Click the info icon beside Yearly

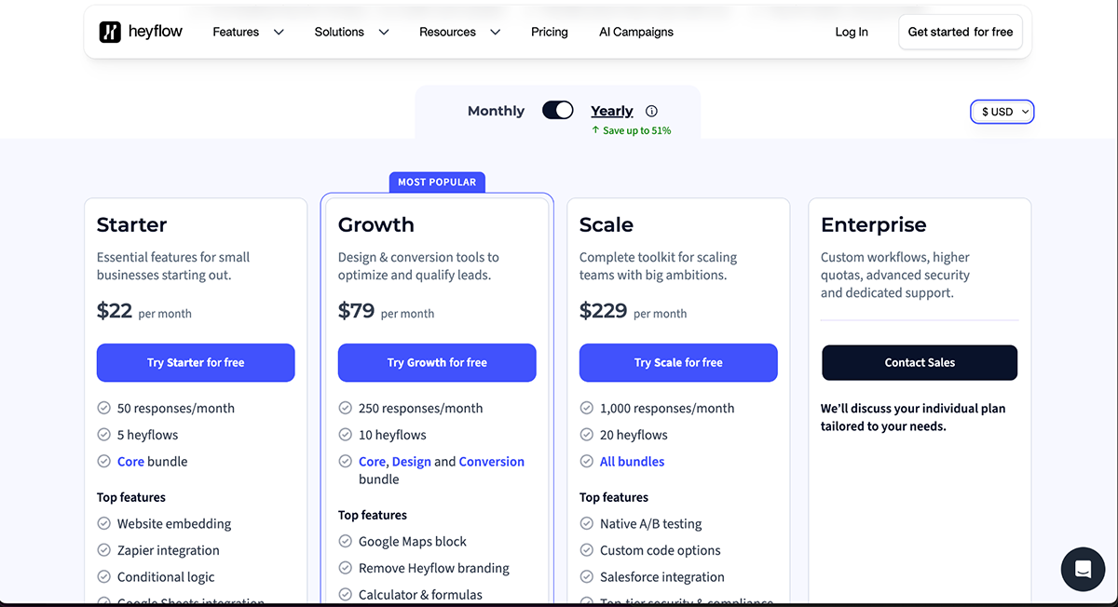(651, 111)
